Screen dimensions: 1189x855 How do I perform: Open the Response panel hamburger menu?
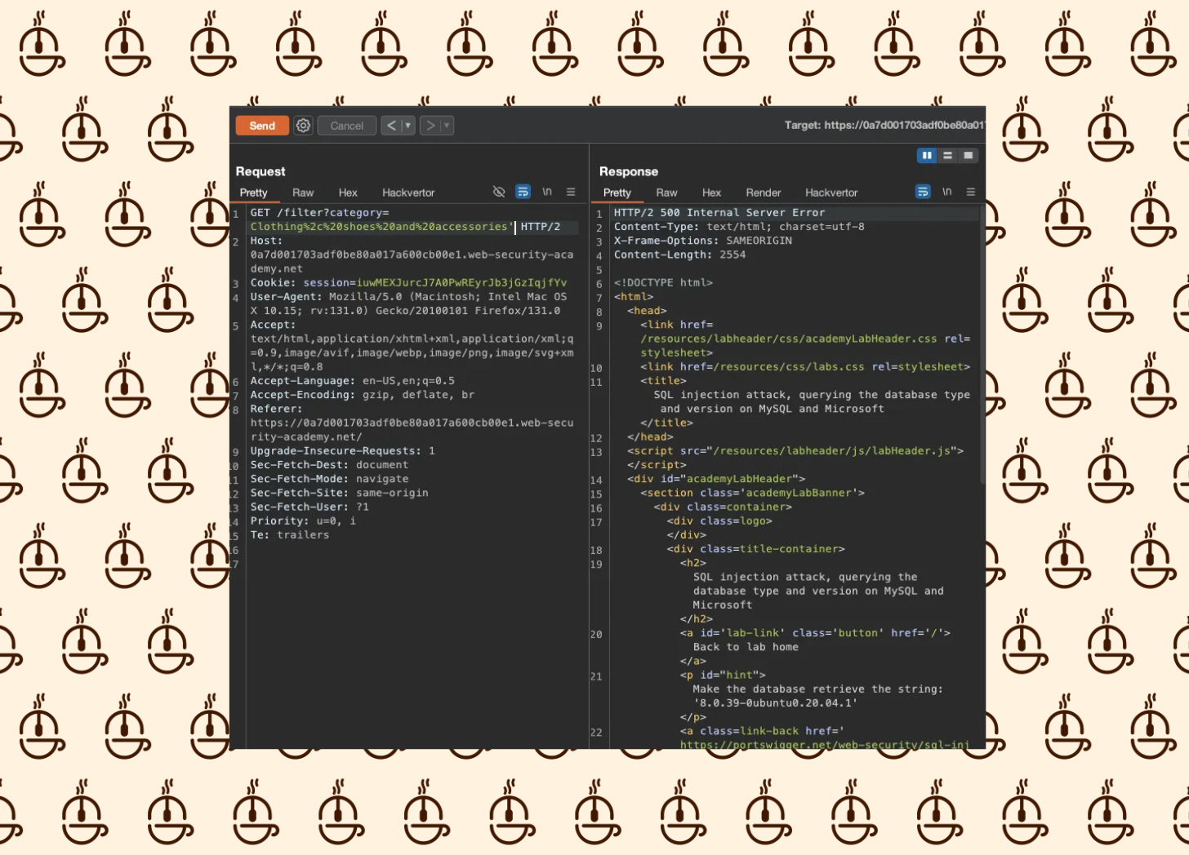[x=971, y=192]
